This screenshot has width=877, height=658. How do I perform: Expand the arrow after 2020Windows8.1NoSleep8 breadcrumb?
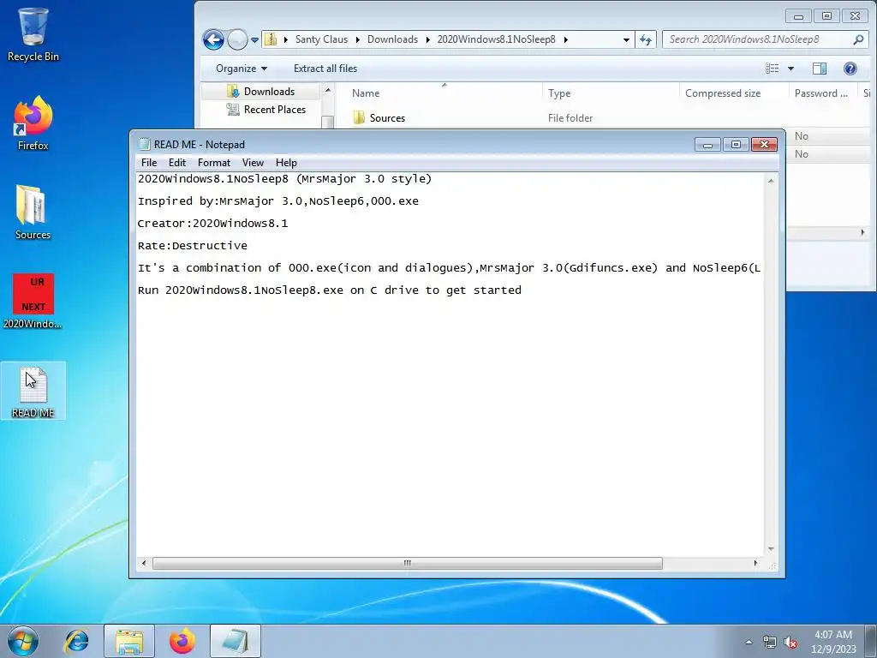click(x=565, y=39)
